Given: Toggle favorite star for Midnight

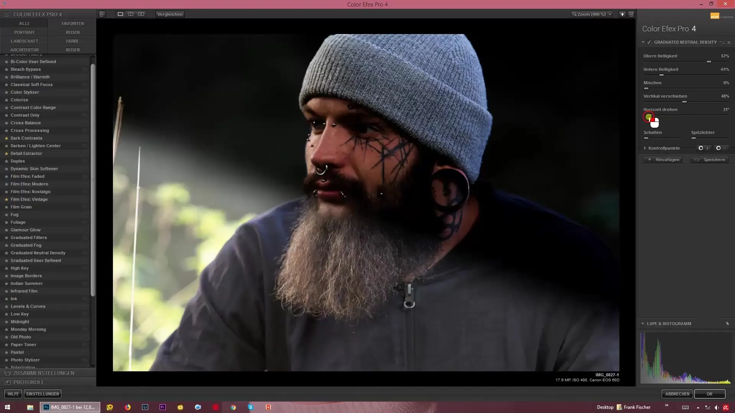Looking at the screenshot, I should click(7, 322).
